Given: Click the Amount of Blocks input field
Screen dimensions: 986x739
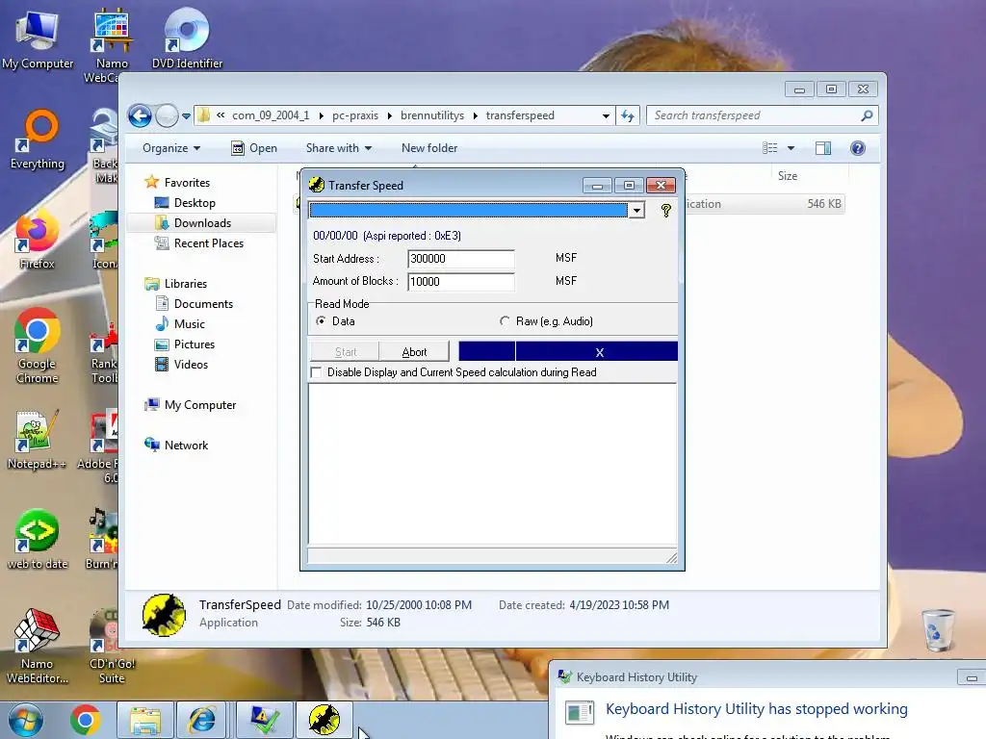Looking at the screenshot, I should tap(461, 282).
